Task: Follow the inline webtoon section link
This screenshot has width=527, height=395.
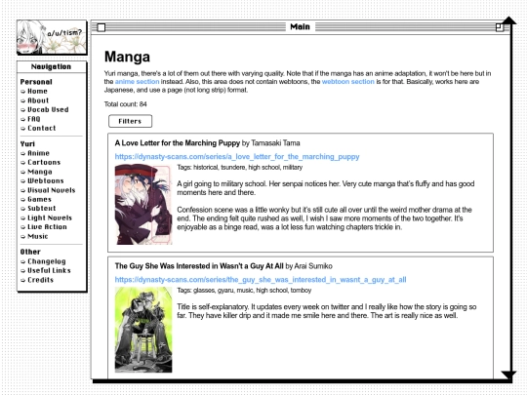Action: point(347,82)
